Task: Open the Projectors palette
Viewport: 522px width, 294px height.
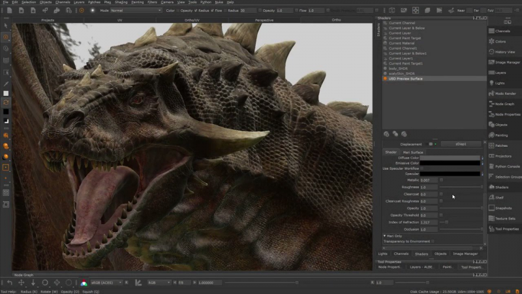Action: pyautogui.click(x=505, y=156)
